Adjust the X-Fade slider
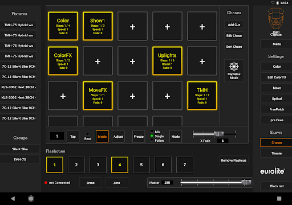292x205 pixels. pos(219,134)
